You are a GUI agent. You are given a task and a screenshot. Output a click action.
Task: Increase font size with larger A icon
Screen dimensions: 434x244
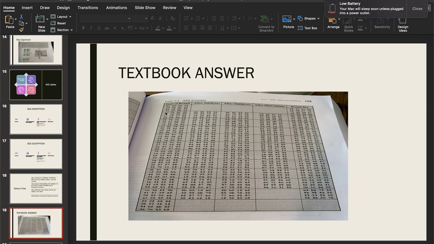point(153,18)
